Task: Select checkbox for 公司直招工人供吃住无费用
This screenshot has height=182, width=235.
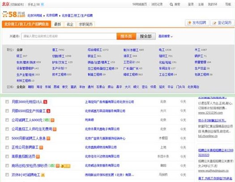Action: coord(7,129)
